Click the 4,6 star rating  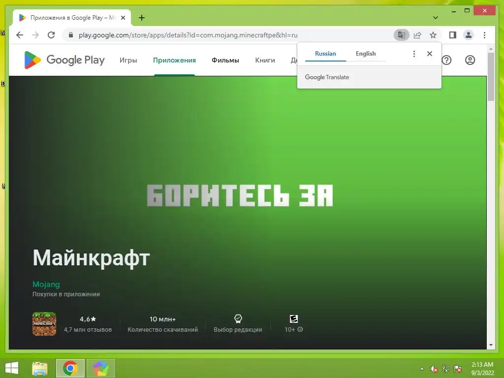point(88,319)
